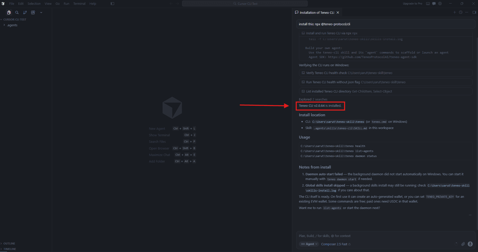Image resolution: width=478 pixels, height=252 pixels.
Task: Expand 'Verify Teneo CLI health check' step
Action: pos(386,73)
